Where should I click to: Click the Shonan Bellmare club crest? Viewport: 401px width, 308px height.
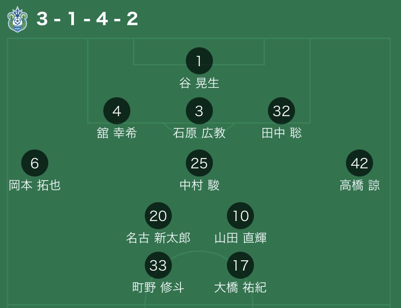point(18,19)
